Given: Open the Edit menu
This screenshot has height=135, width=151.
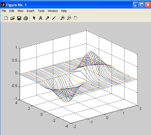Looking at the screenshot, I should (x=12, y=11).
